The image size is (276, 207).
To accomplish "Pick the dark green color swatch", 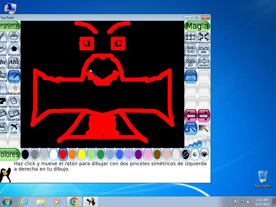I will point(101,154).
